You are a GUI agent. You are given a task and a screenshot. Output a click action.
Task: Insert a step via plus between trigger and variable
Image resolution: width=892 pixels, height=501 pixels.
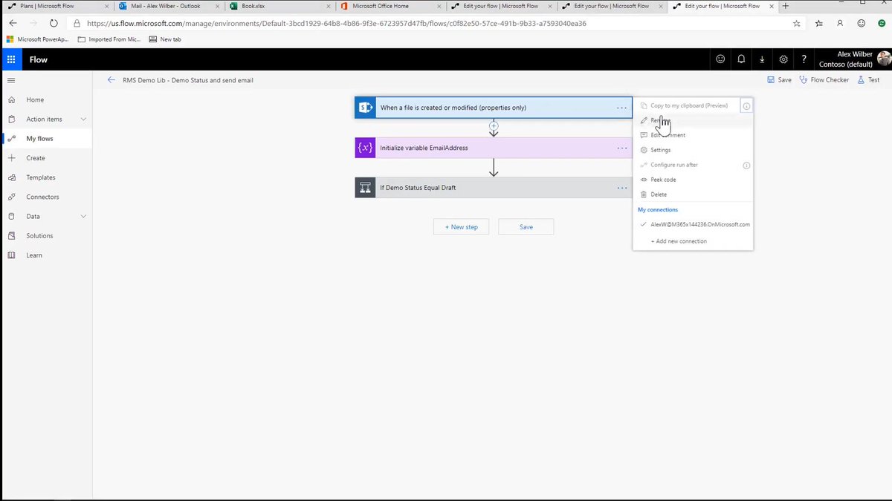coord(494,126)
